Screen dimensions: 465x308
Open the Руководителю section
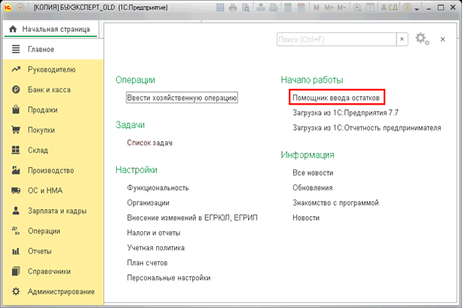tap(51, 69)
